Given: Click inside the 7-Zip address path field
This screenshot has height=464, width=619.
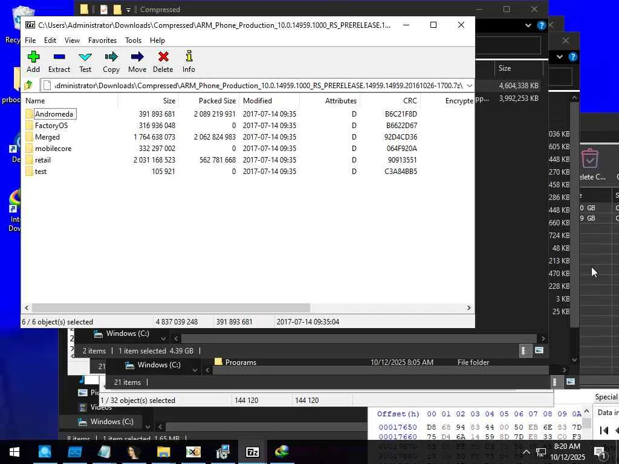Looking at the screenshot, I should 253,85.
